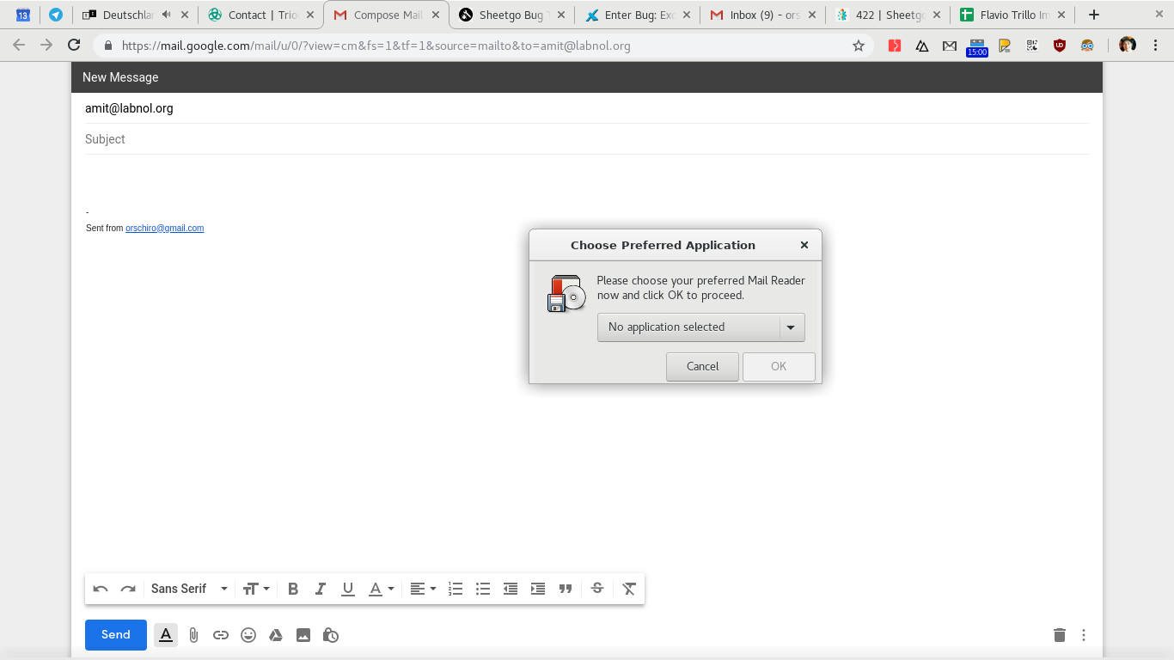Click the insert photo icon
1174x660 pixels.
(x=303, y=635)
